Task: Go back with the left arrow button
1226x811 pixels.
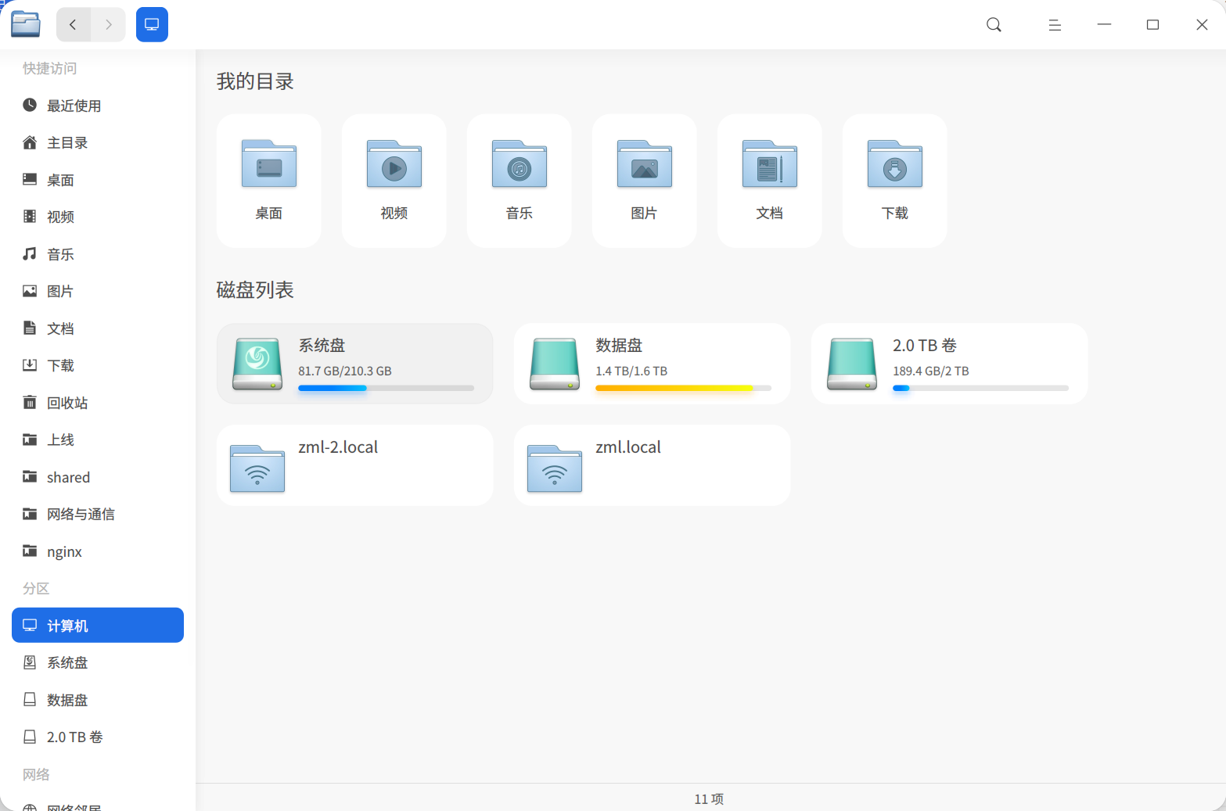Action: [x=73, y=25]
